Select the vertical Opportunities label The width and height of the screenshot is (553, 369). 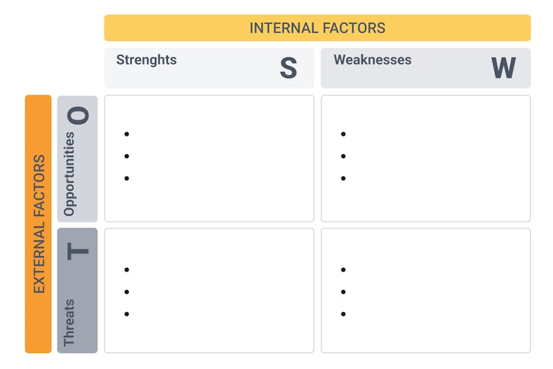(69, 174)
